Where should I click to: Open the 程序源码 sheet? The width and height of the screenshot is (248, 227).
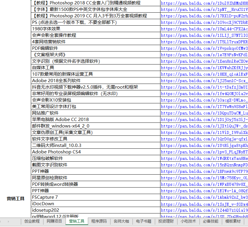tap(99, 221)
